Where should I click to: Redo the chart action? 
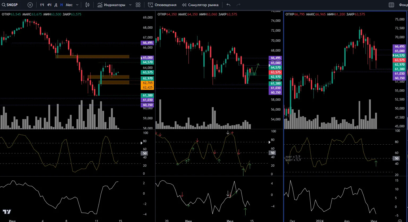tap(238, 5)
